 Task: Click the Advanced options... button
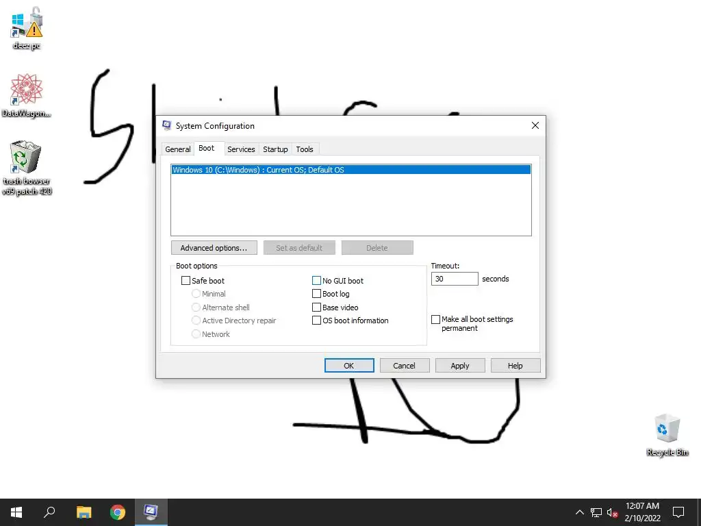pos(214,248)
